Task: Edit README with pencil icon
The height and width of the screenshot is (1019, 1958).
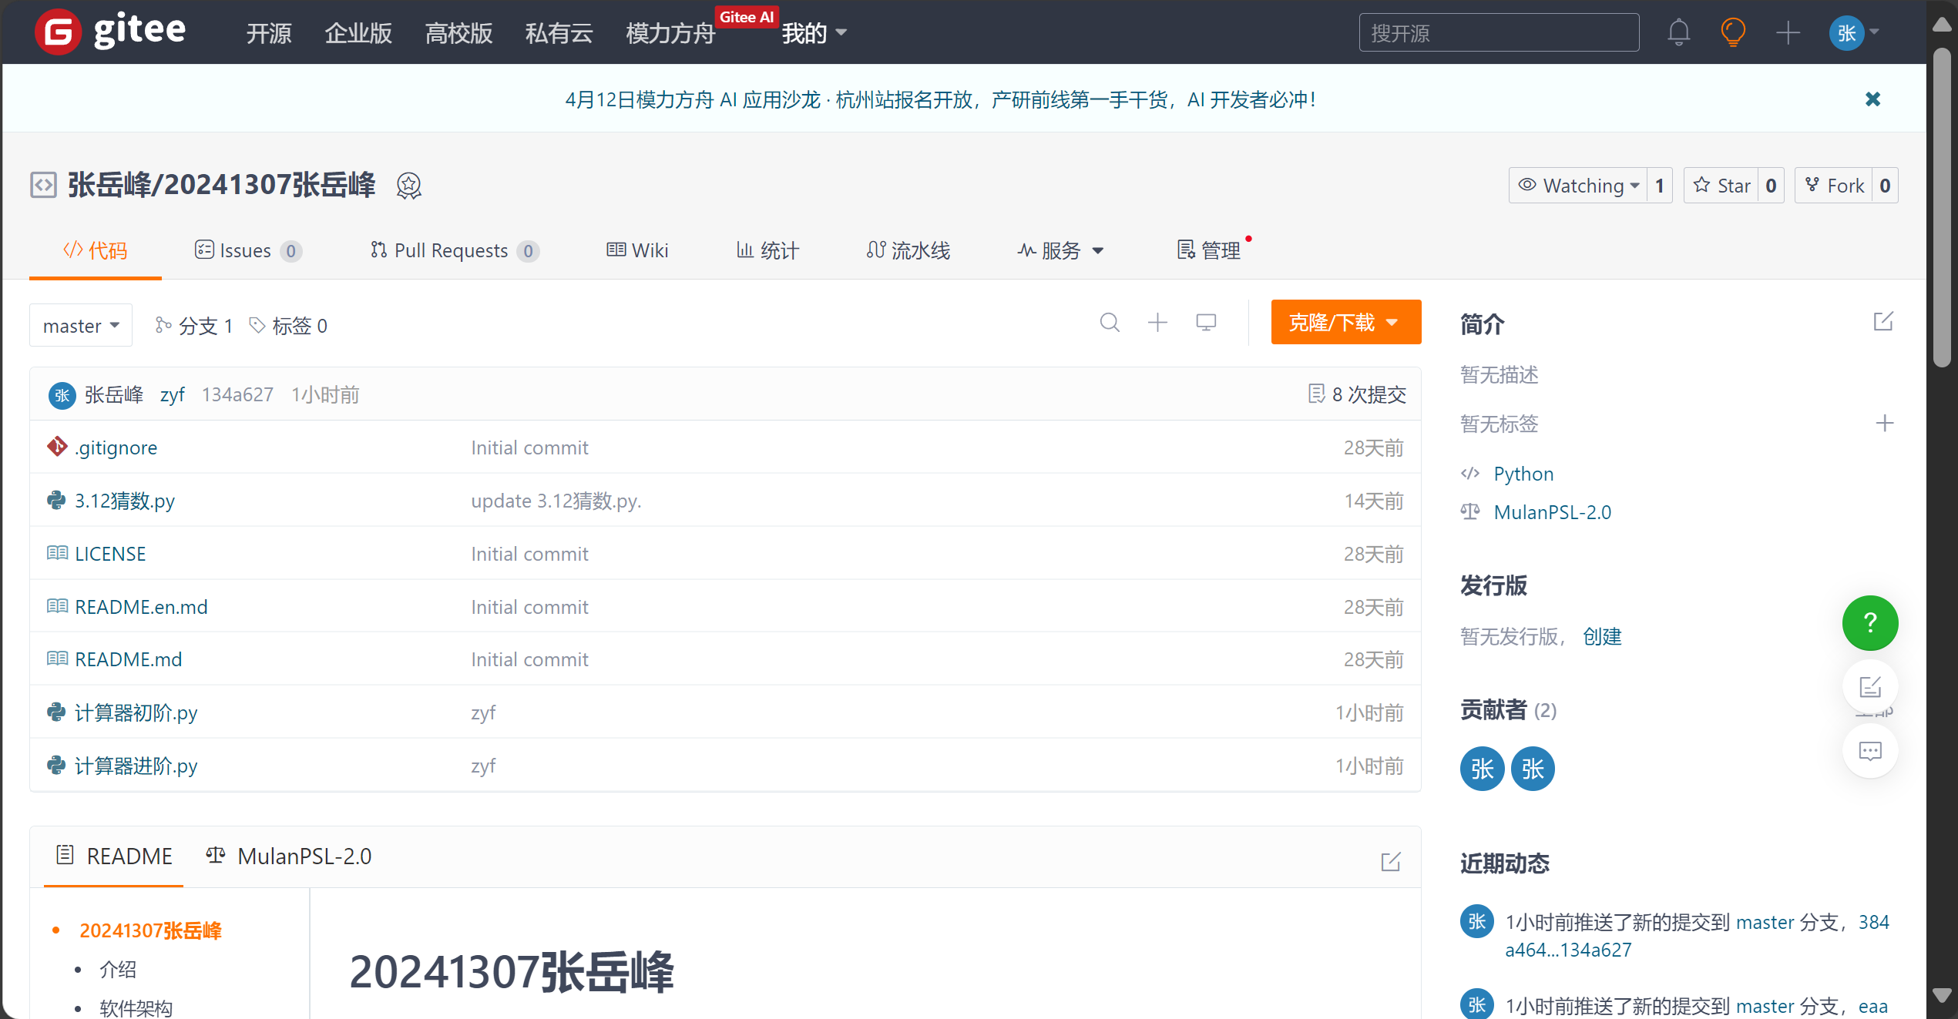Action: (1390, 862)
